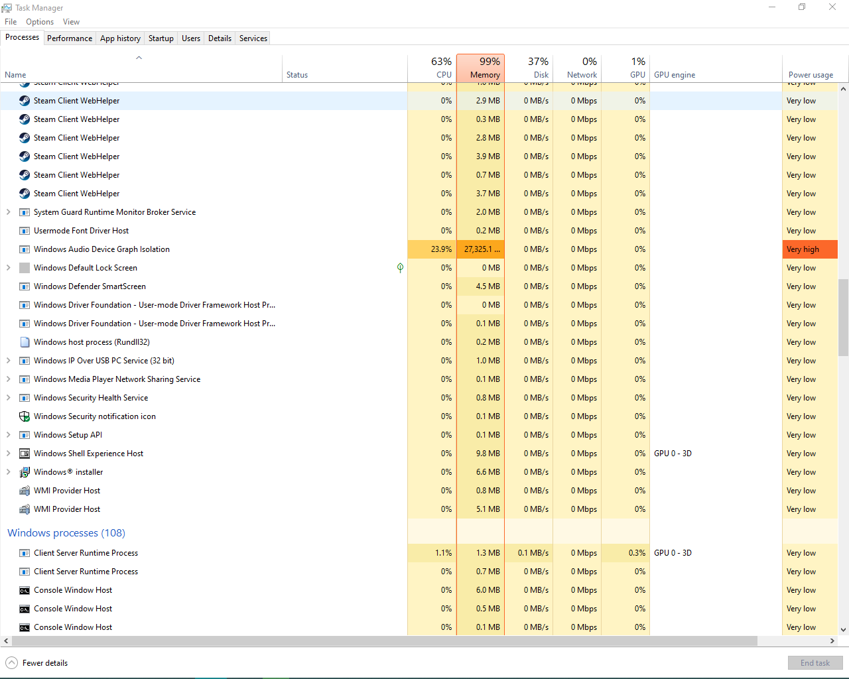Switch to the App history tab

120,38
